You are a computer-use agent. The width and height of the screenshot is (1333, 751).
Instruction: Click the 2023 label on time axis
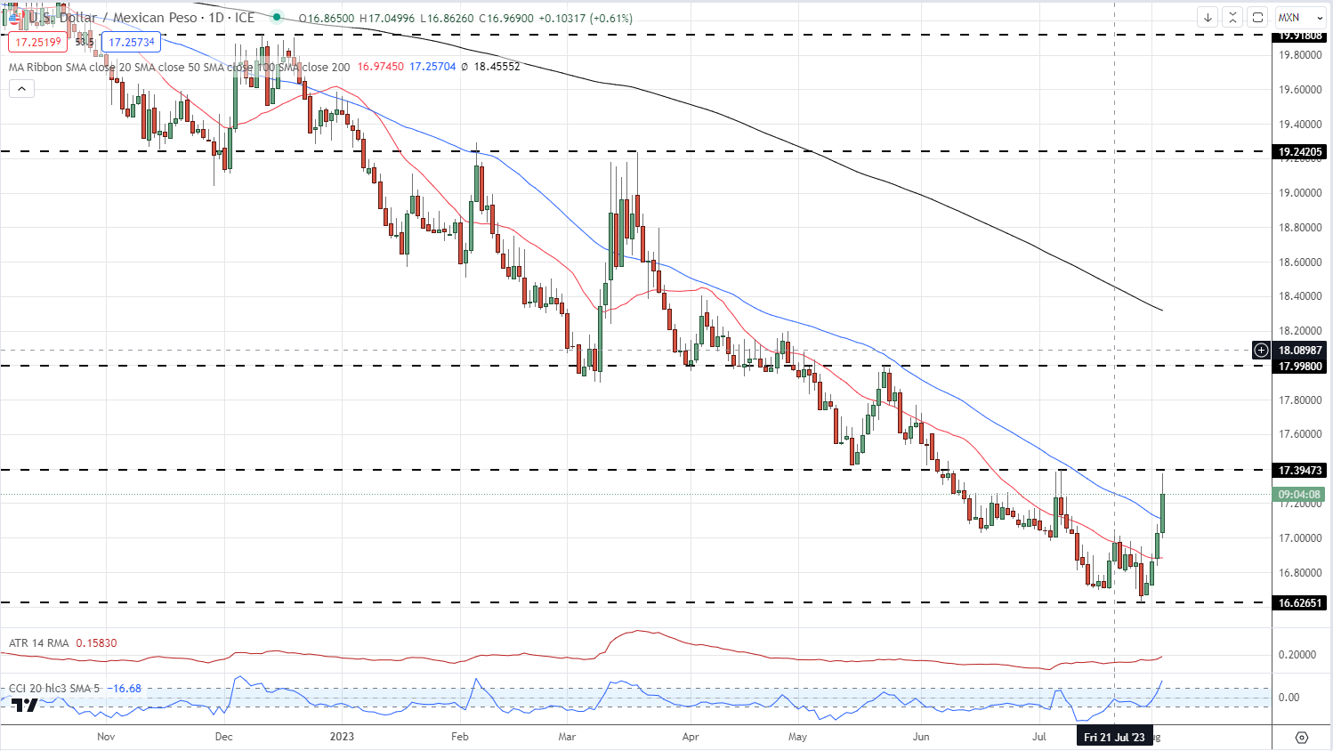coord(342,736)
